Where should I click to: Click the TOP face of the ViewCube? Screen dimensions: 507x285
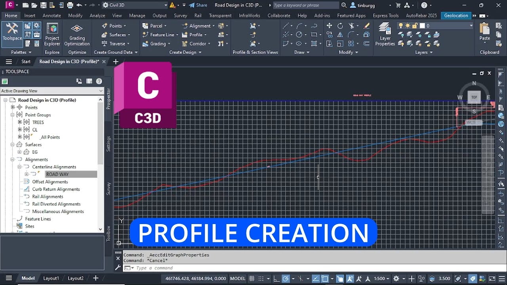(474, 97)
